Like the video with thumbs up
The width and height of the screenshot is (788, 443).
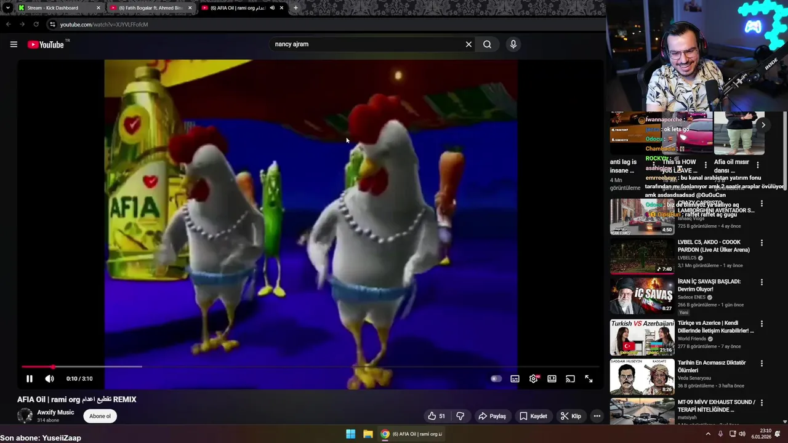coord(437,416)
